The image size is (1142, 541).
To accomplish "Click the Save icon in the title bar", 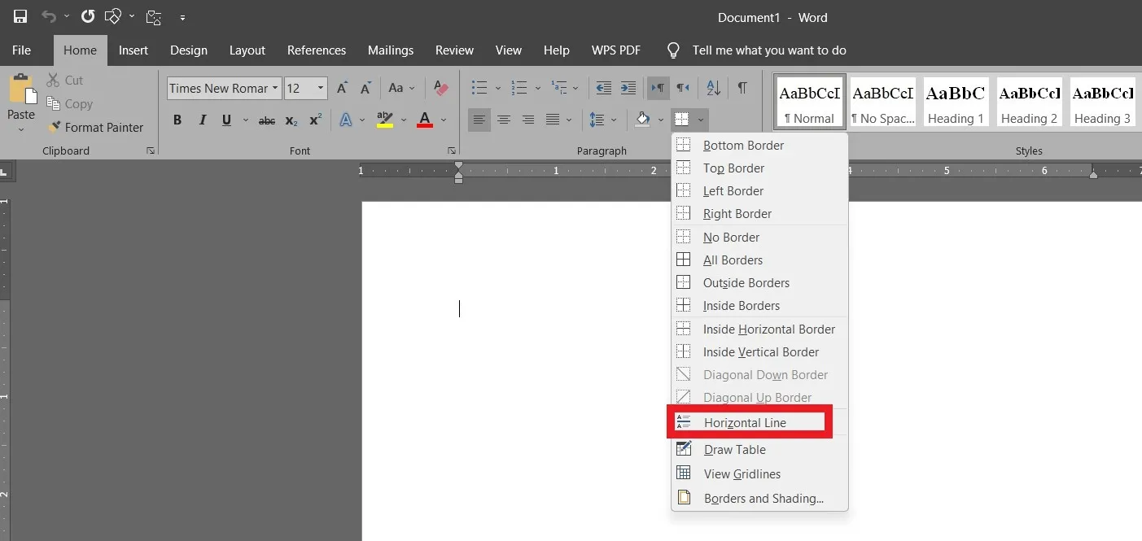I will 20,16.
